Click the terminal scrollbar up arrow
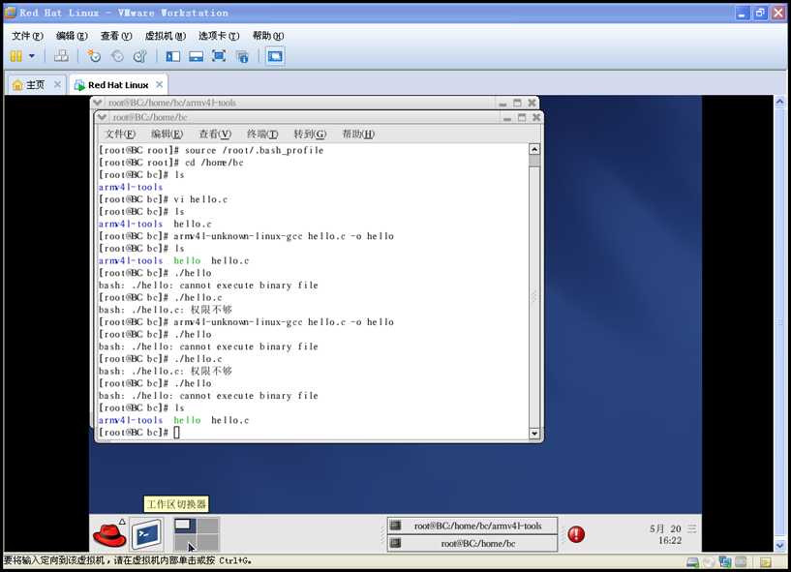 534,149
